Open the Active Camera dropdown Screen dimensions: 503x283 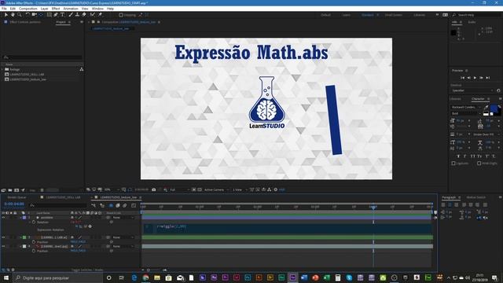[x=216, y=189]
